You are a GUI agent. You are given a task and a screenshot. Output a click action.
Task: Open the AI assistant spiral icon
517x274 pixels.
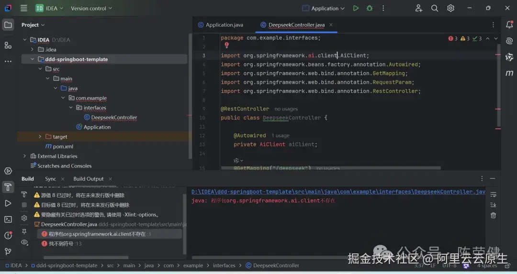point(509,41)
